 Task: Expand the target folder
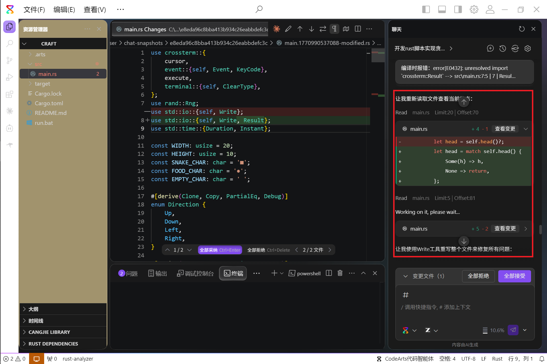(42, 84)
